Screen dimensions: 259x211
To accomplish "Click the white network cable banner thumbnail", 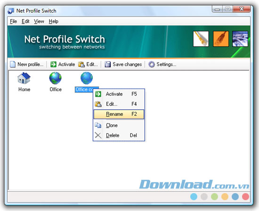I will coord(201,39).
